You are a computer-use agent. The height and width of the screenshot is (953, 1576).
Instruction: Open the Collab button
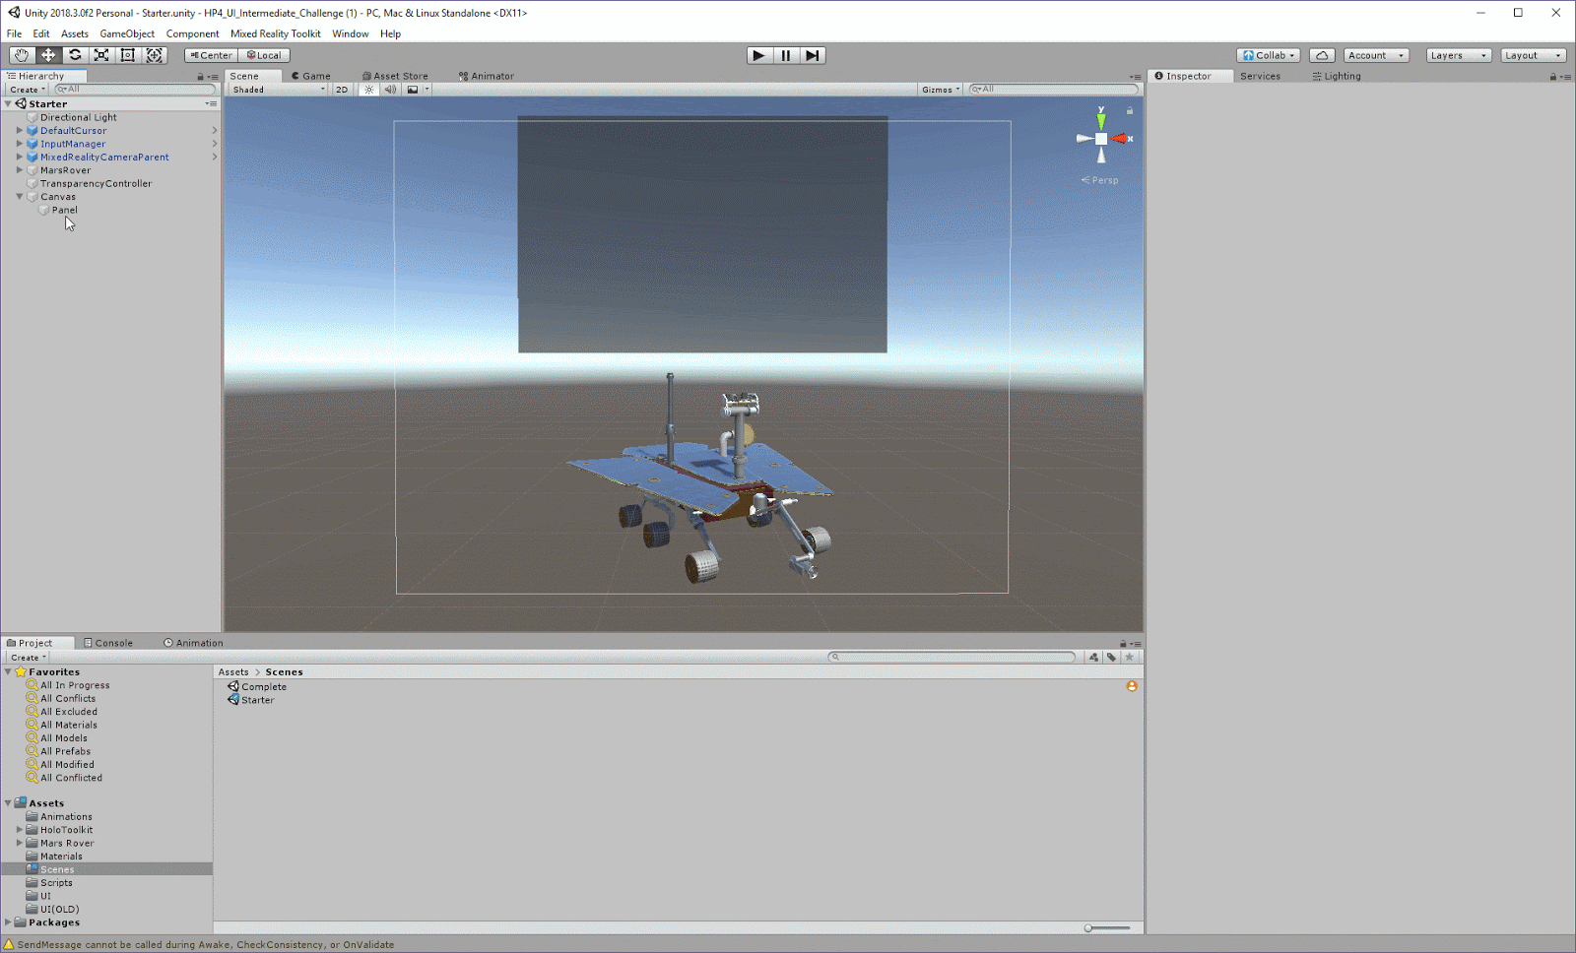point(1269,55)
